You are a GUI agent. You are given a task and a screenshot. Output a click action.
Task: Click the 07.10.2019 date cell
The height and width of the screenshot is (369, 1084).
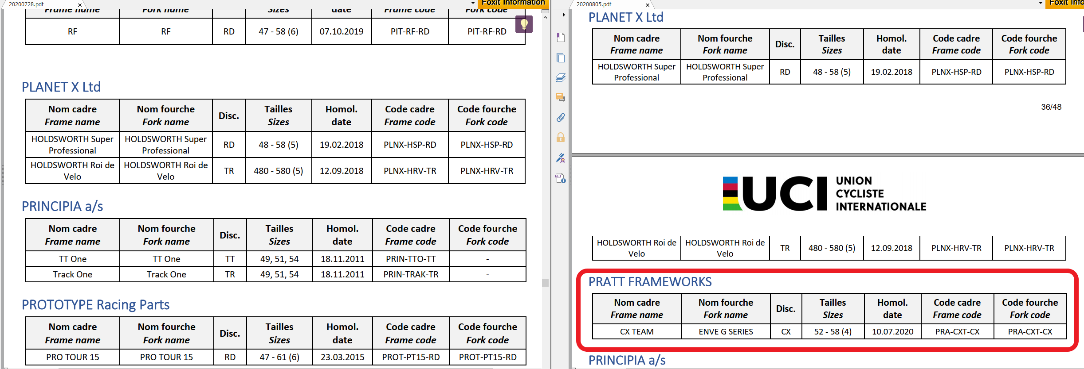pos(342,31)
